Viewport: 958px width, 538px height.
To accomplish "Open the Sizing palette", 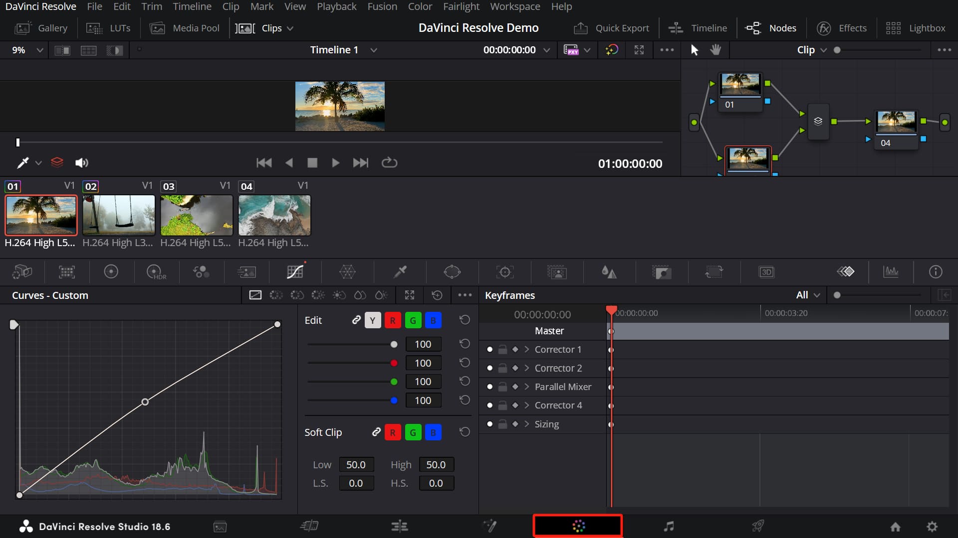I will [x=714, y=272].
